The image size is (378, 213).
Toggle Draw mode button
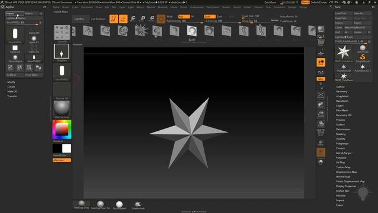tap(123, 19)
